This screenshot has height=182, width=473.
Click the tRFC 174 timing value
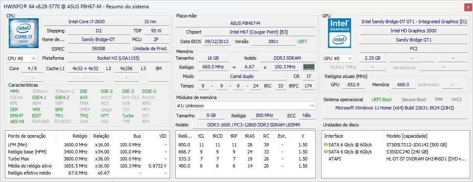point(308,86)
